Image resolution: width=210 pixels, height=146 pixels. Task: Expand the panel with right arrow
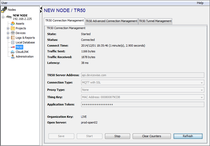click(41, 12)
